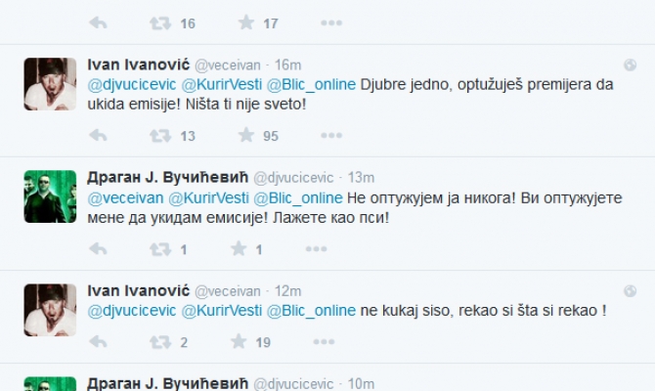
Task: Open Ivan Ivanović's profile from the 16m tweet
Action: [x=138, y=64]
